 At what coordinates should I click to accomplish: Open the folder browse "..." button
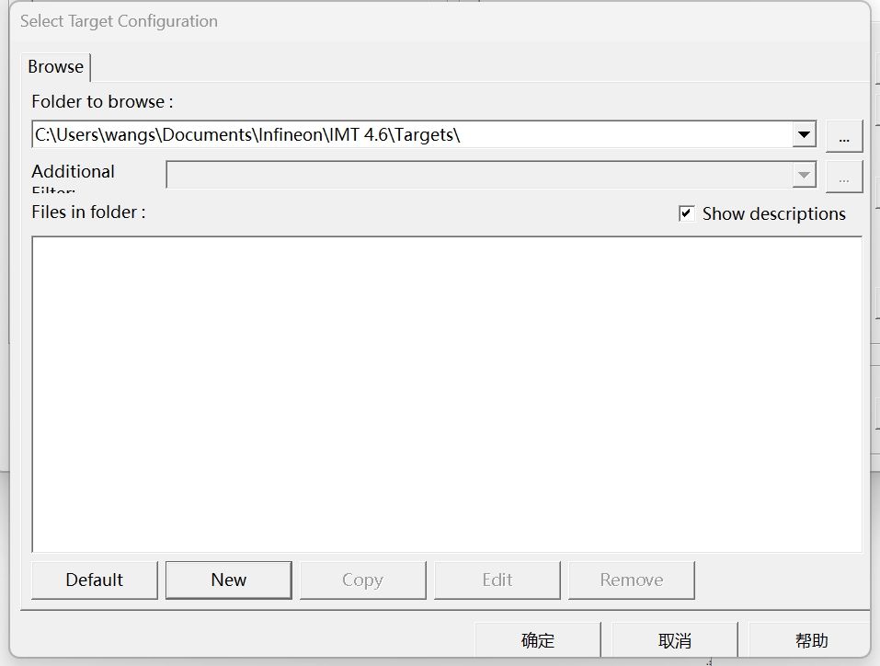(x=843, y=134)
